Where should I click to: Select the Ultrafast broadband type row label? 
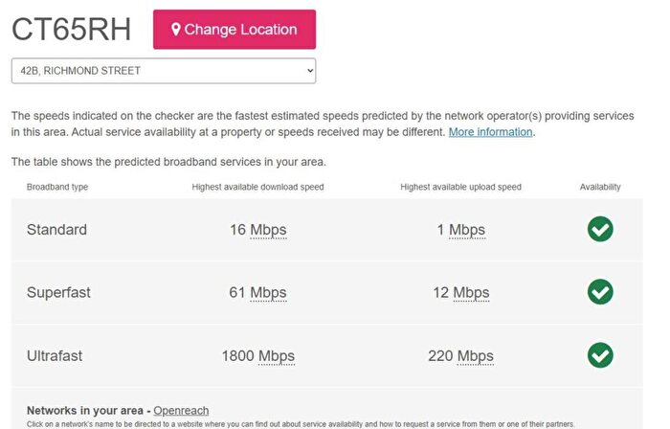(55, 356)
